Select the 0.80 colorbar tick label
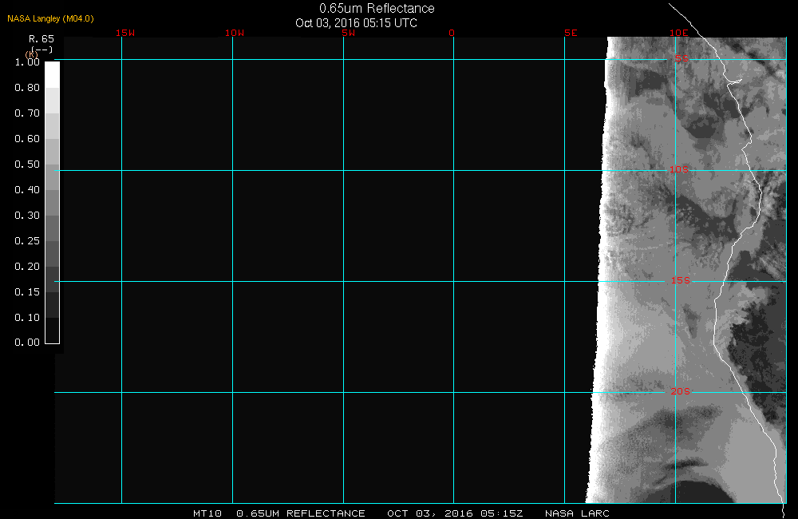The image size is (798, 519). click(x=27, y=88)
